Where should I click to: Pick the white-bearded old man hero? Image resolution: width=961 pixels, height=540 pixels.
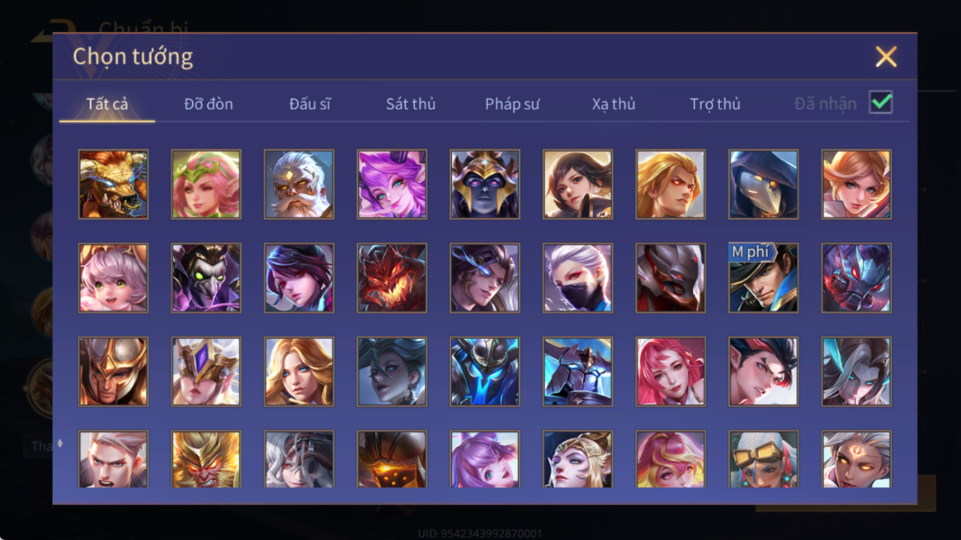pyautogui.click(x=299, y=184)
